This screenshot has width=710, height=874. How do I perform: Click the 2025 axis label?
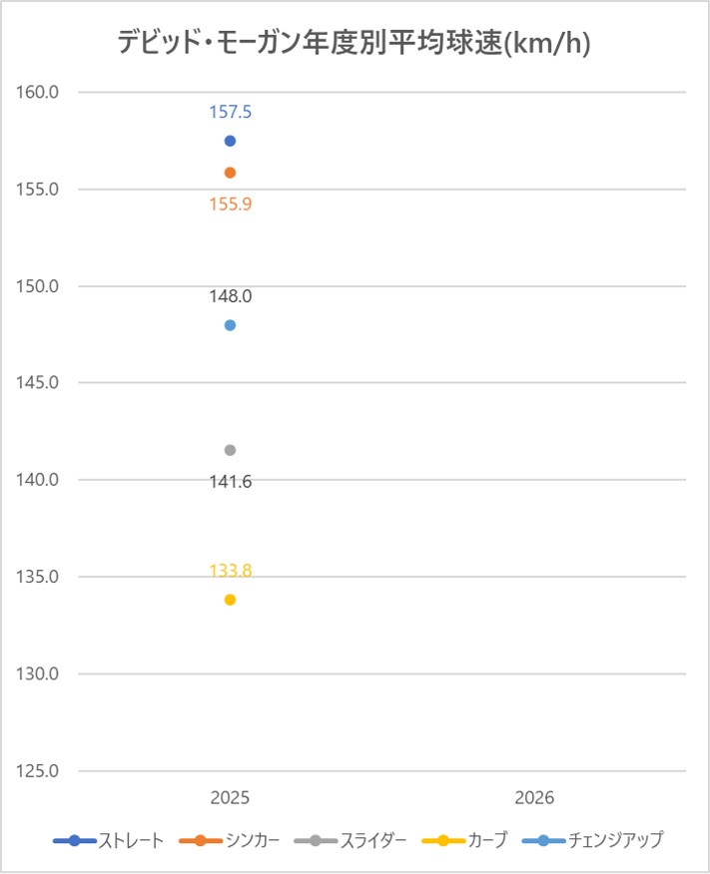(x=230, y=798)
